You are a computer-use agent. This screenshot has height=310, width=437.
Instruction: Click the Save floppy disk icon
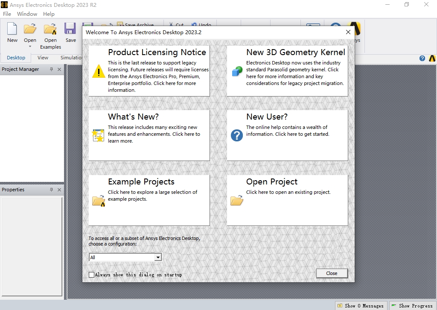tap(70, 29)
